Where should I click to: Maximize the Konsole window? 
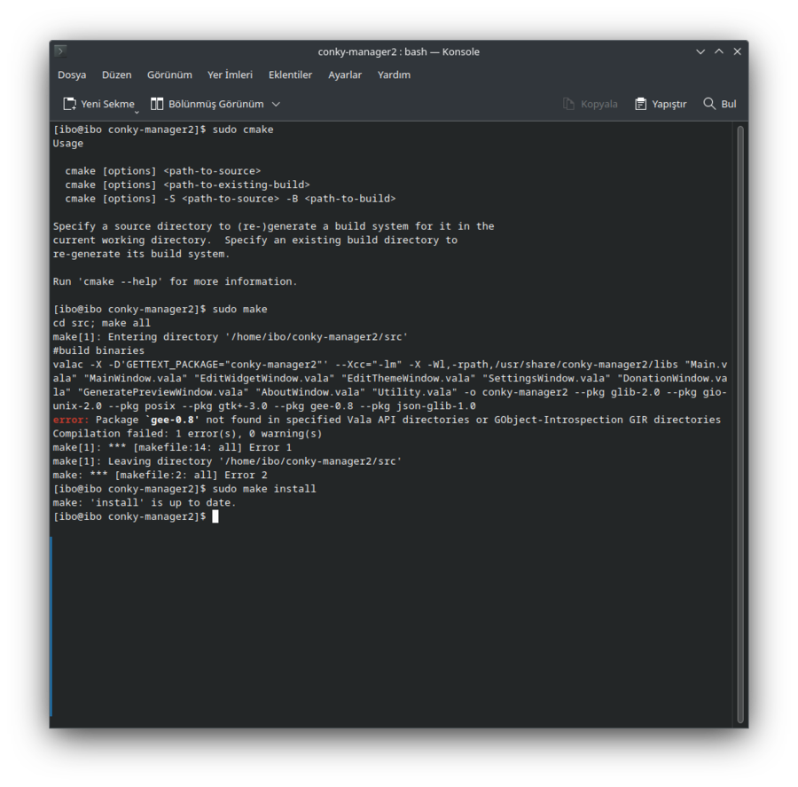[719, 51]
